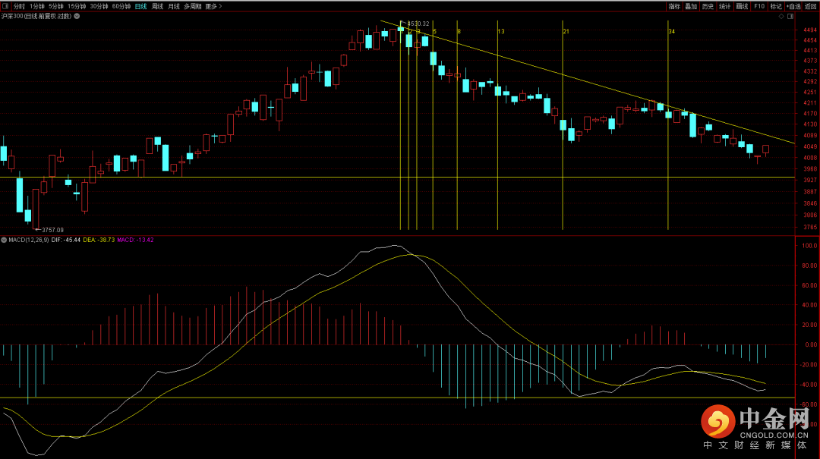Open the 画线 drawing tool
The image size is (820, 459).
click(x=742, y=6)
